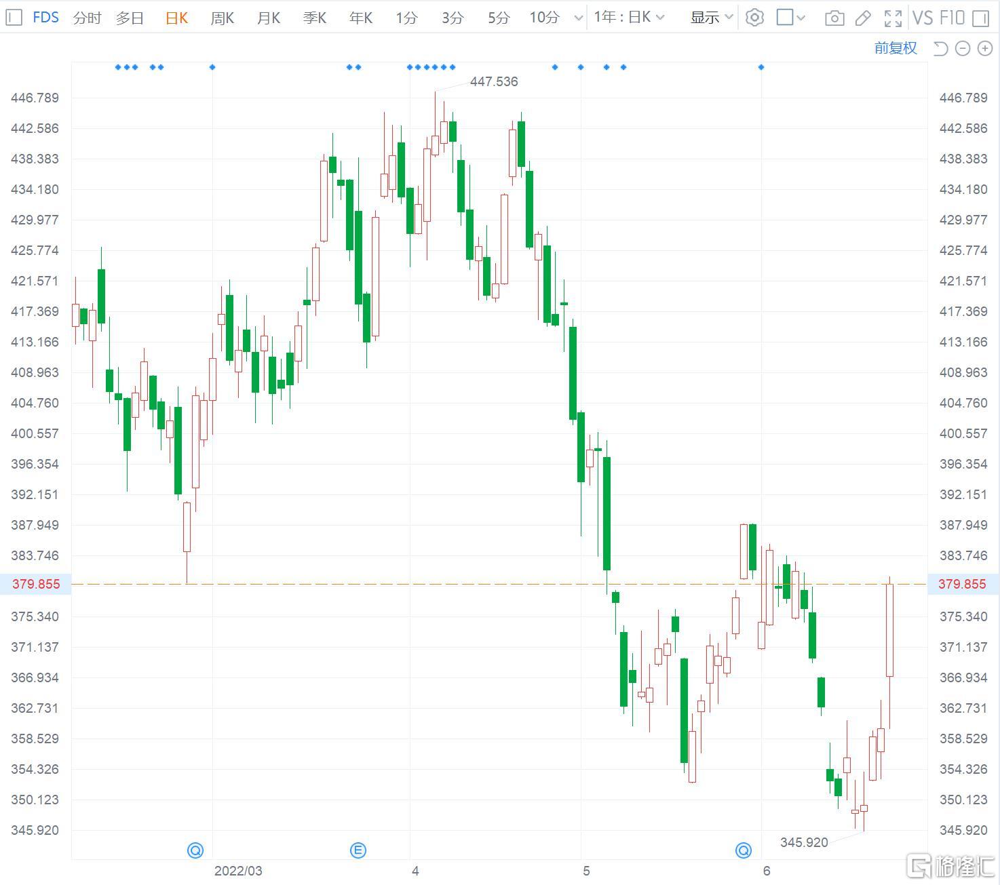Open chart settings gear icon

754,18
